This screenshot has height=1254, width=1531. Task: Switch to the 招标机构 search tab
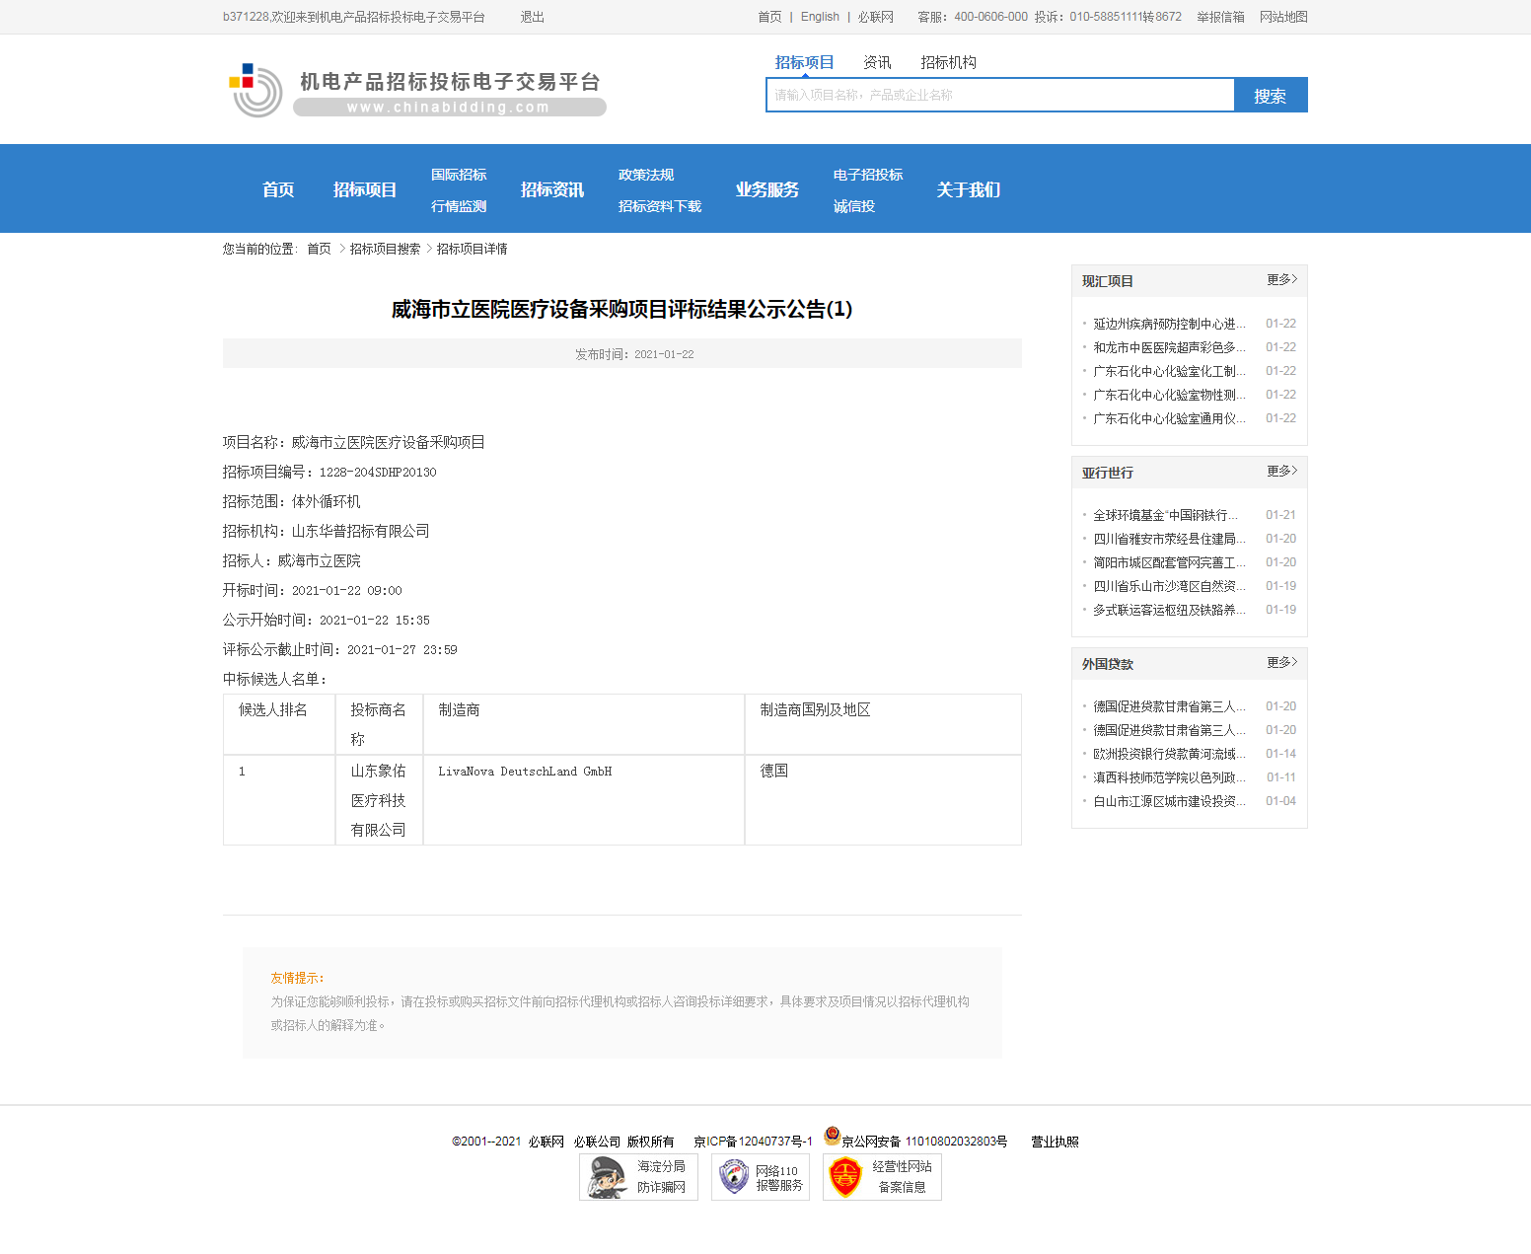tap(948, 62)
